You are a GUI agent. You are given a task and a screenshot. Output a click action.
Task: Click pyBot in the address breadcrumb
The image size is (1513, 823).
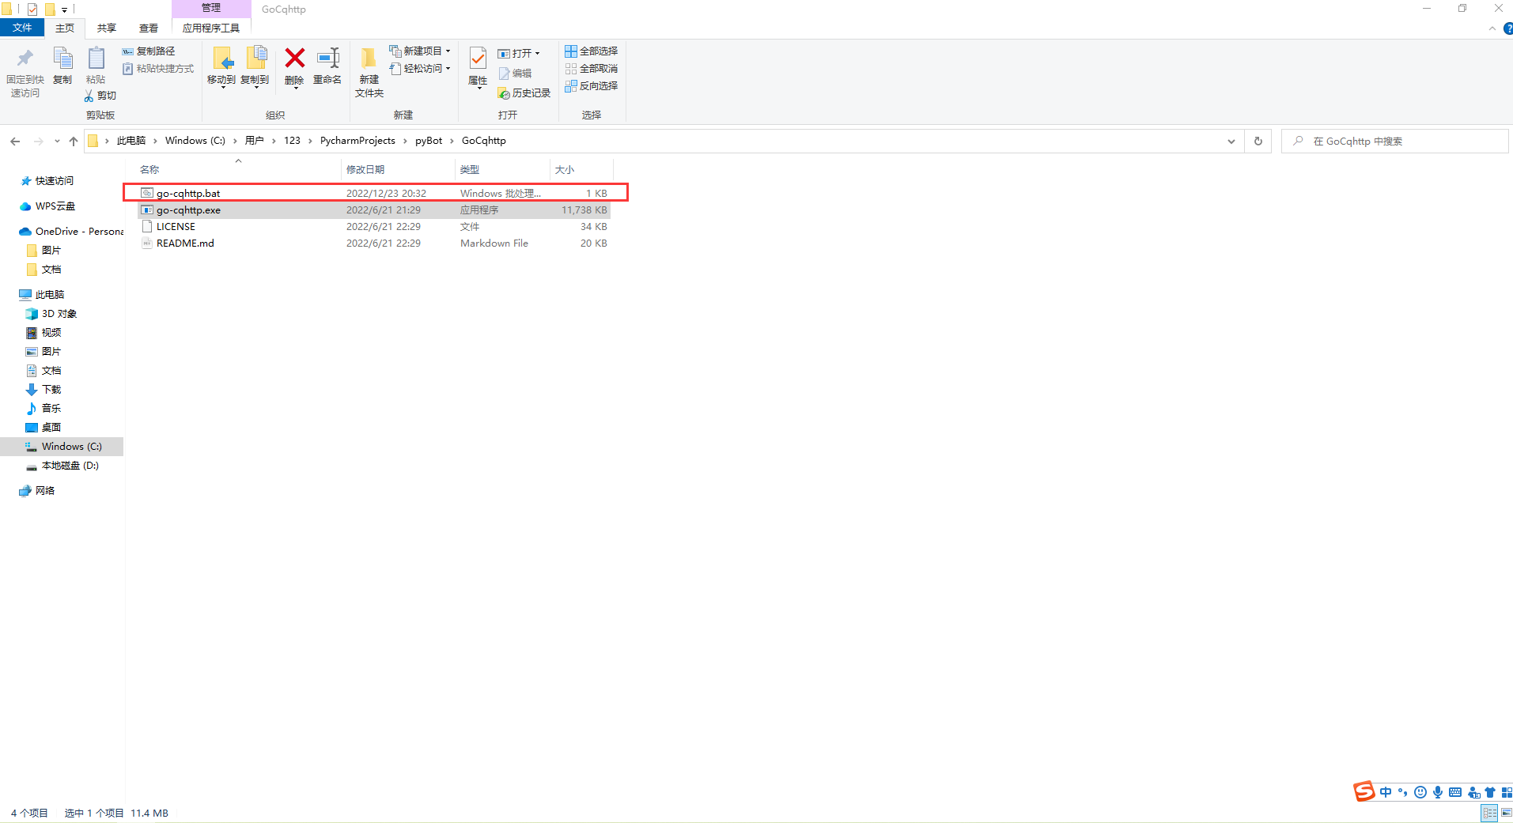429,141
